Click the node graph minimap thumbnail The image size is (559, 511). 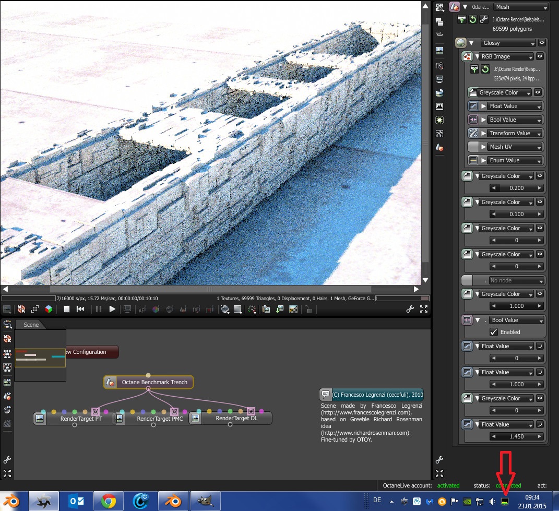(40, 355)
